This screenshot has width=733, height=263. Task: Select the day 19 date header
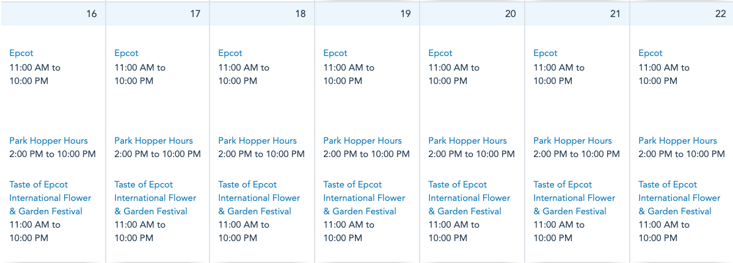pyautogui.click(x=405, y=13)
